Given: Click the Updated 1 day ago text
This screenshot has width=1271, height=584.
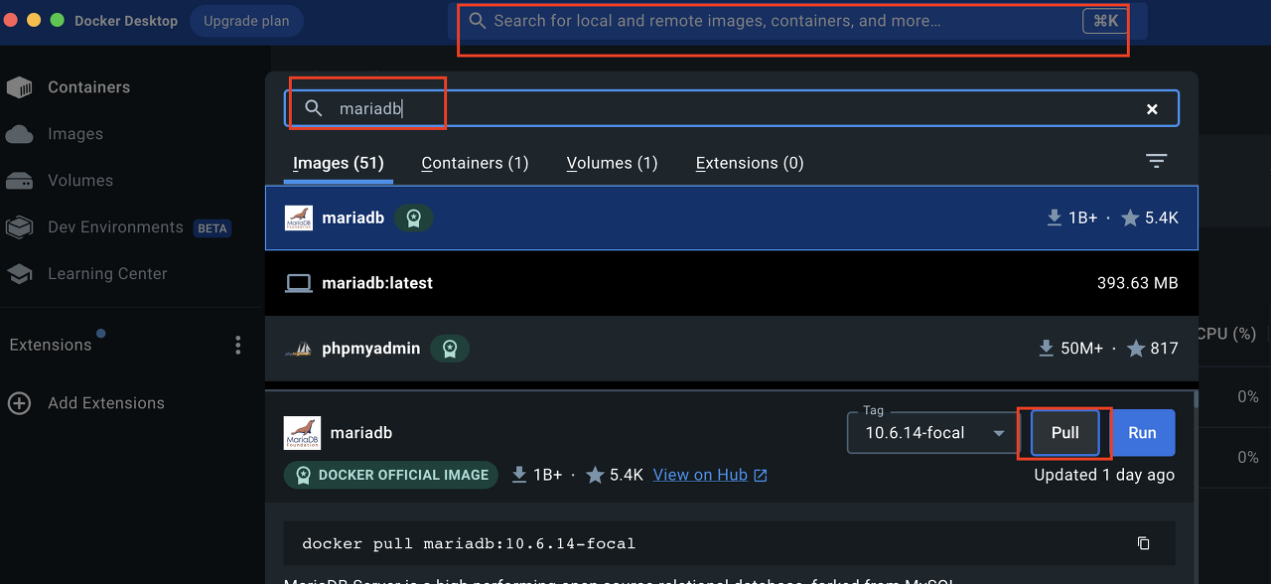Looking at the screenshot, I should pos(1104,475).
